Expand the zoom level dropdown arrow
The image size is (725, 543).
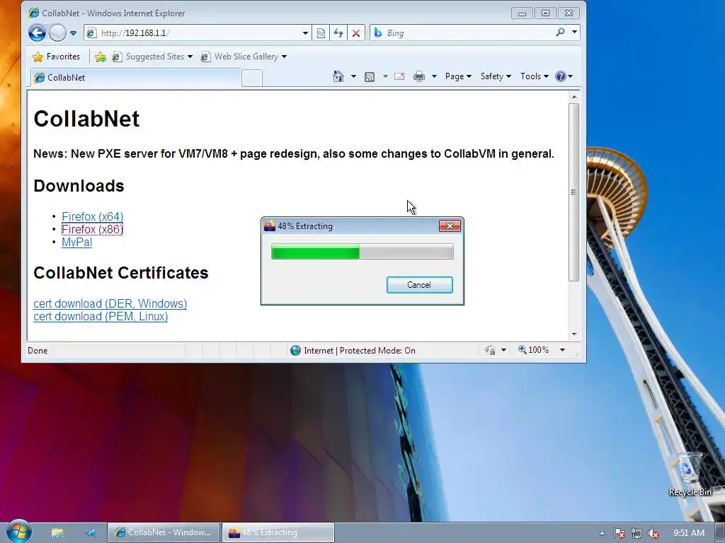562,350
